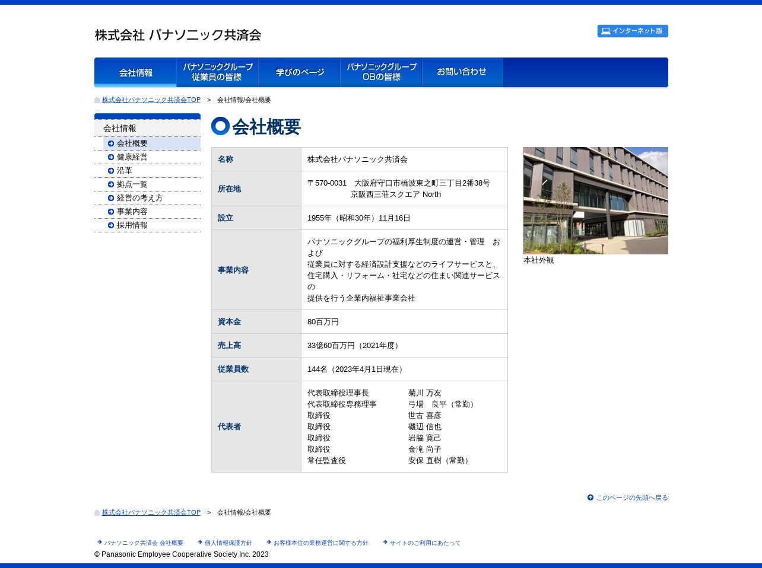Click the home icon in top breadcrumb
Viewport: 762px width, 568px height.
point(97,100)
